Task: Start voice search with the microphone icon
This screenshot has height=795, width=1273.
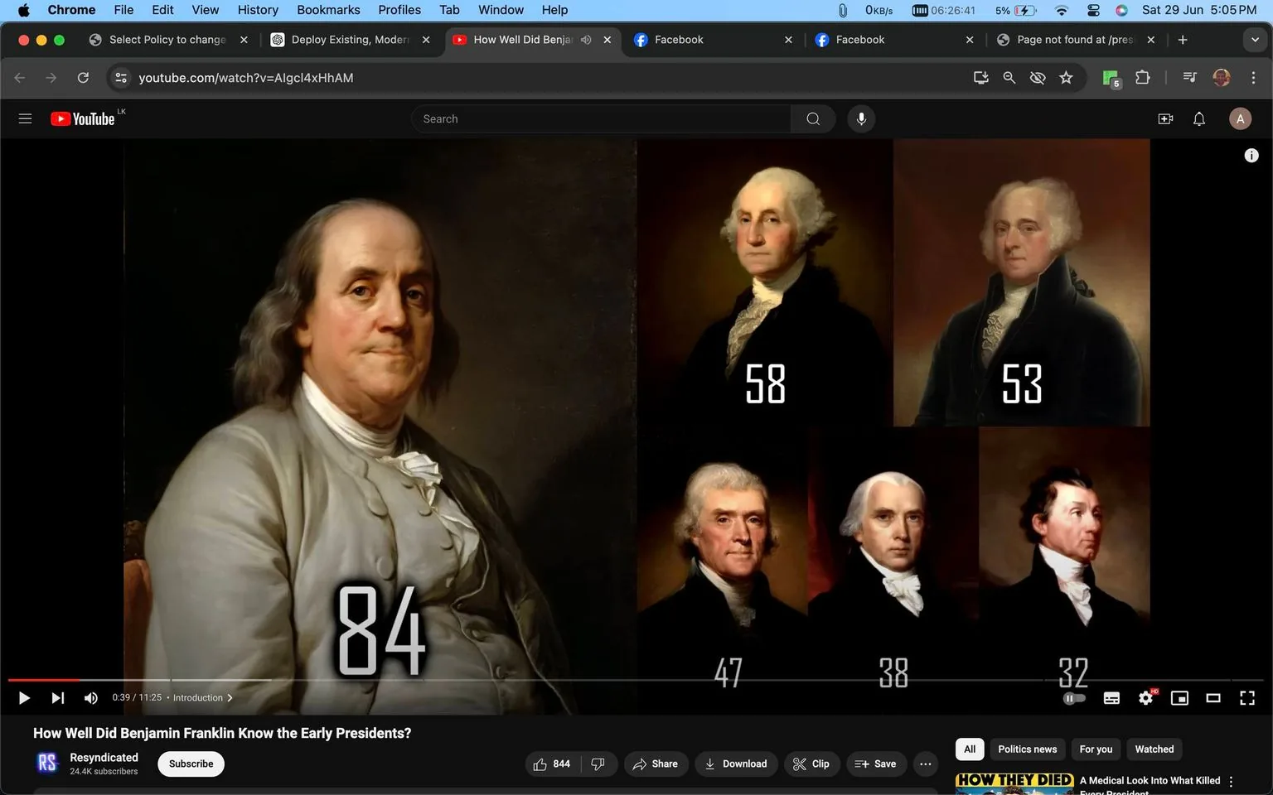Action: point(861,118)
